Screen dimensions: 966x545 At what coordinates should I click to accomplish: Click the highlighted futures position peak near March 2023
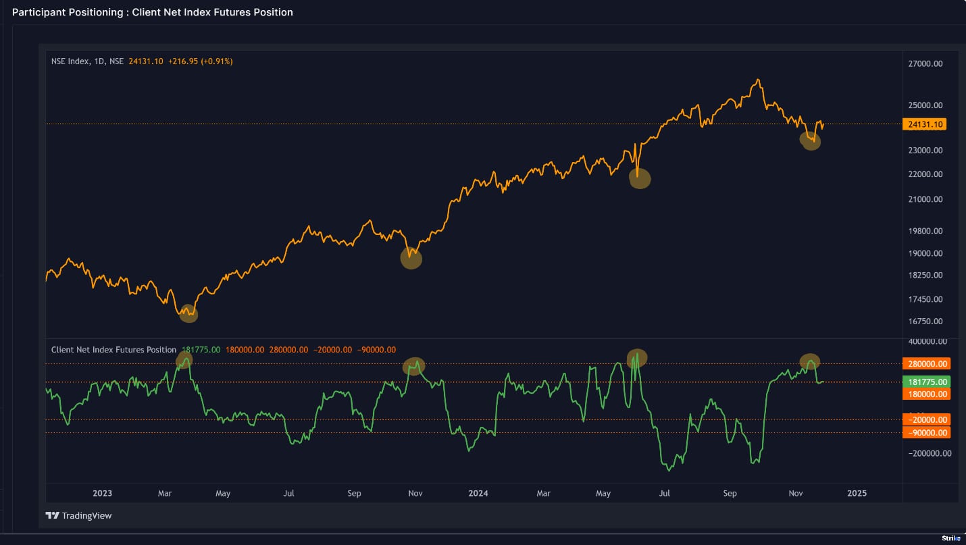click(x=184, y=361)
